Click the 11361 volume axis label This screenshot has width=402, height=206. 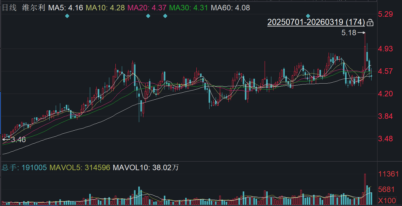pos(388,174)
